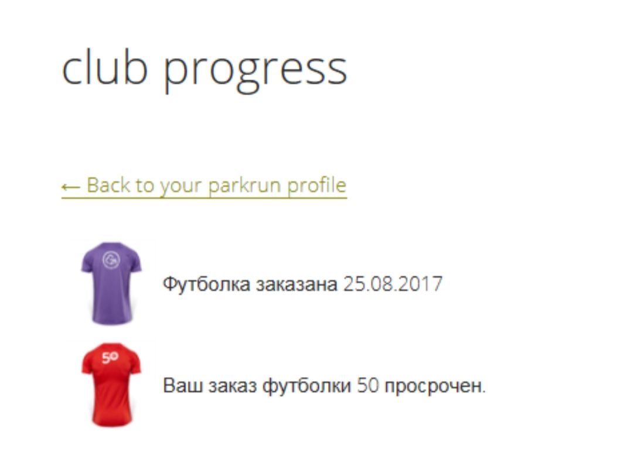The width and height of the screenshot is (633, 473).
Task: Click the Ваш заказ футболки 50 просрочен message
Action: (x=324, y=386)
